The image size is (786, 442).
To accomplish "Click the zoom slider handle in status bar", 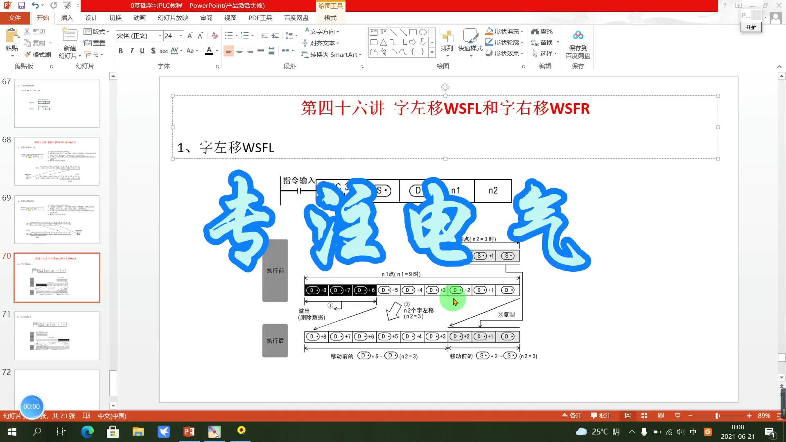I will (717, 416).
